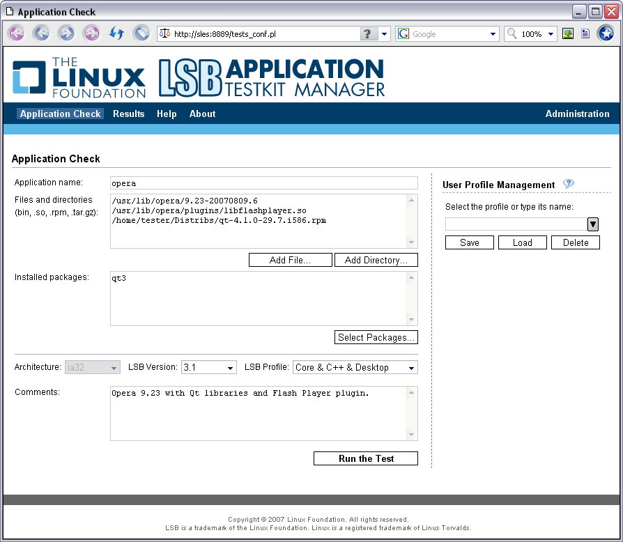Open the Architecture ia32 dropdown
This screenshot has width=623, height=542.
pos(92,367)
